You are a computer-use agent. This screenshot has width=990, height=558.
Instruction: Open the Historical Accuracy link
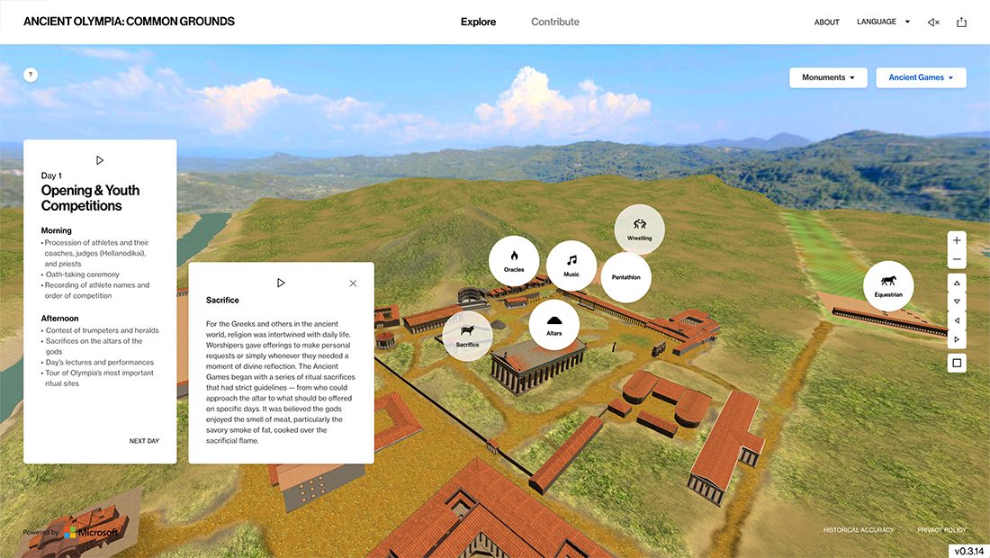tap(858, 530)
